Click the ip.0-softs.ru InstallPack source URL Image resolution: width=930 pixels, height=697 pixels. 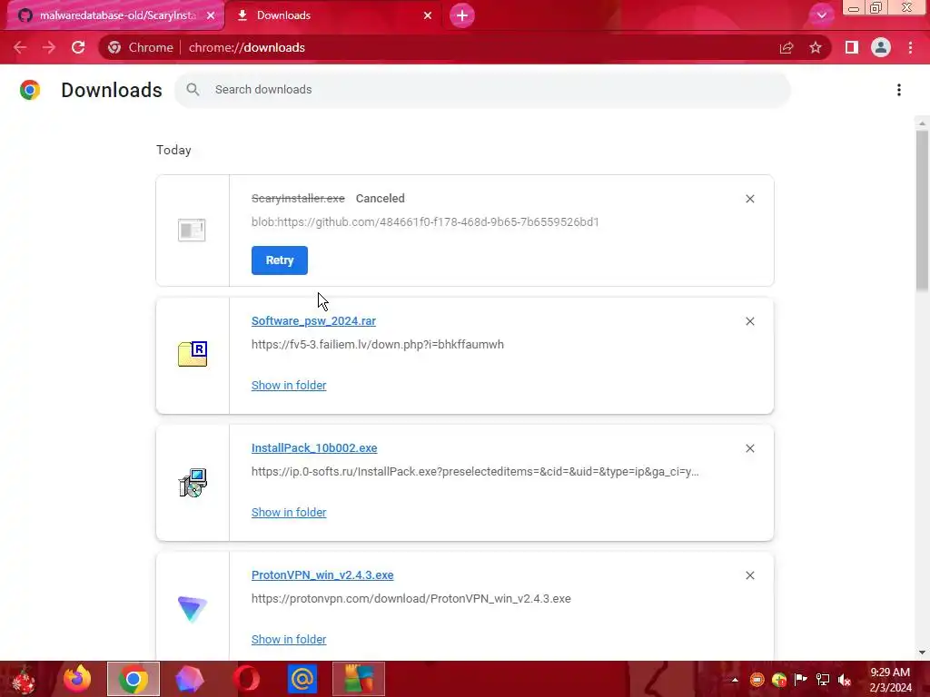pyautogui.click(x=475, y=472)
